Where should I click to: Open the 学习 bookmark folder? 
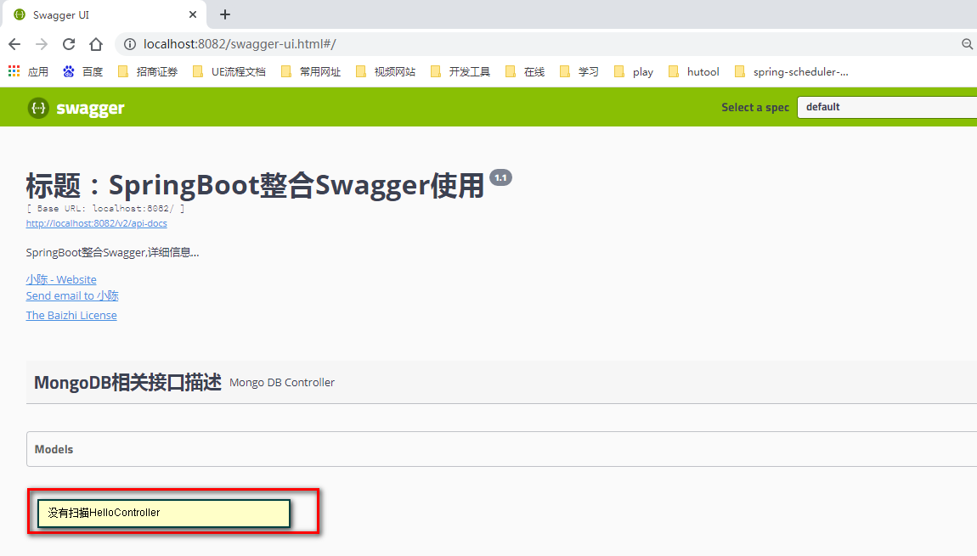[579, 71]
